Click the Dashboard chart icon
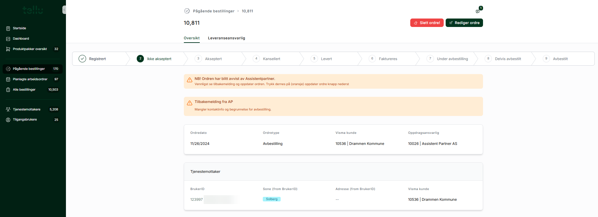 8,39
